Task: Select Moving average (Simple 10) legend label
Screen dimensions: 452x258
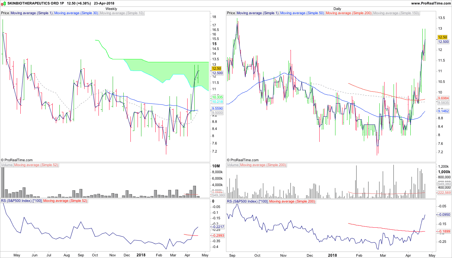Action: coord(122,13)
